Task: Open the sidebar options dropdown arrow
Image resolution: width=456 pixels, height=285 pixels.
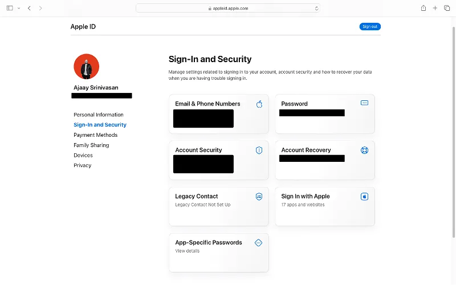Action: (19, 8)
